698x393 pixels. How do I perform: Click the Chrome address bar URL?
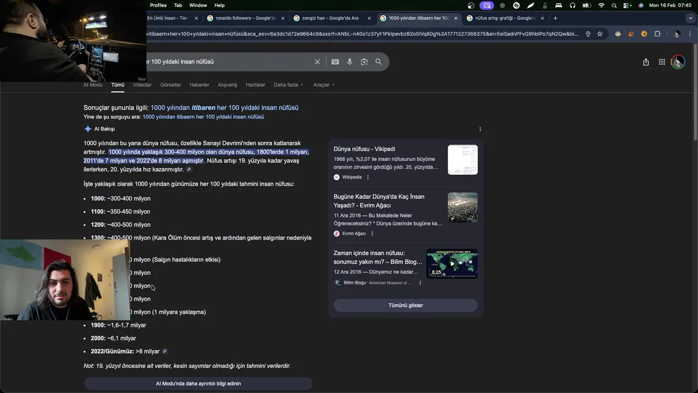pyautogui.click(x=363, y=34)
